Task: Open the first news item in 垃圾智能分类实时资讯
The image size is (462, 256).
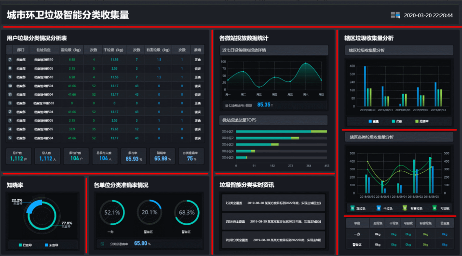Action: click(273, 203)
